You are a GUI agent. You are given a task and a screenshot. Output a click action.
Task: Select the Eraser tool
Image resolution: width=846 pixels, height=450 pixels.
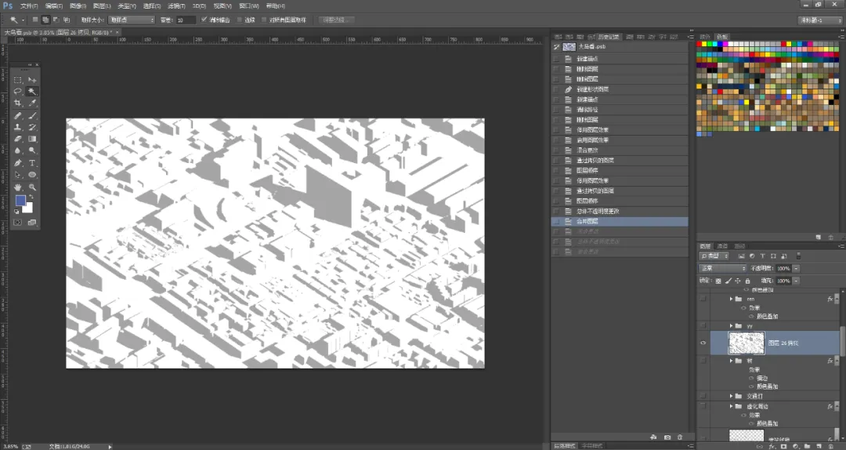point(18,139)
